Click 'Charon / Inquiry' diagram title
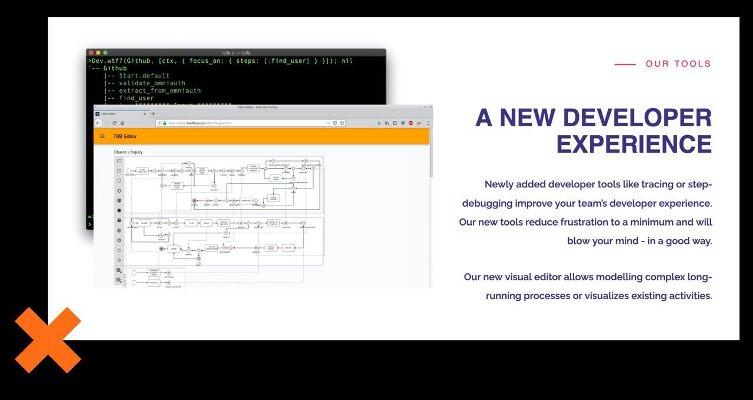 (x=128, y=152)
